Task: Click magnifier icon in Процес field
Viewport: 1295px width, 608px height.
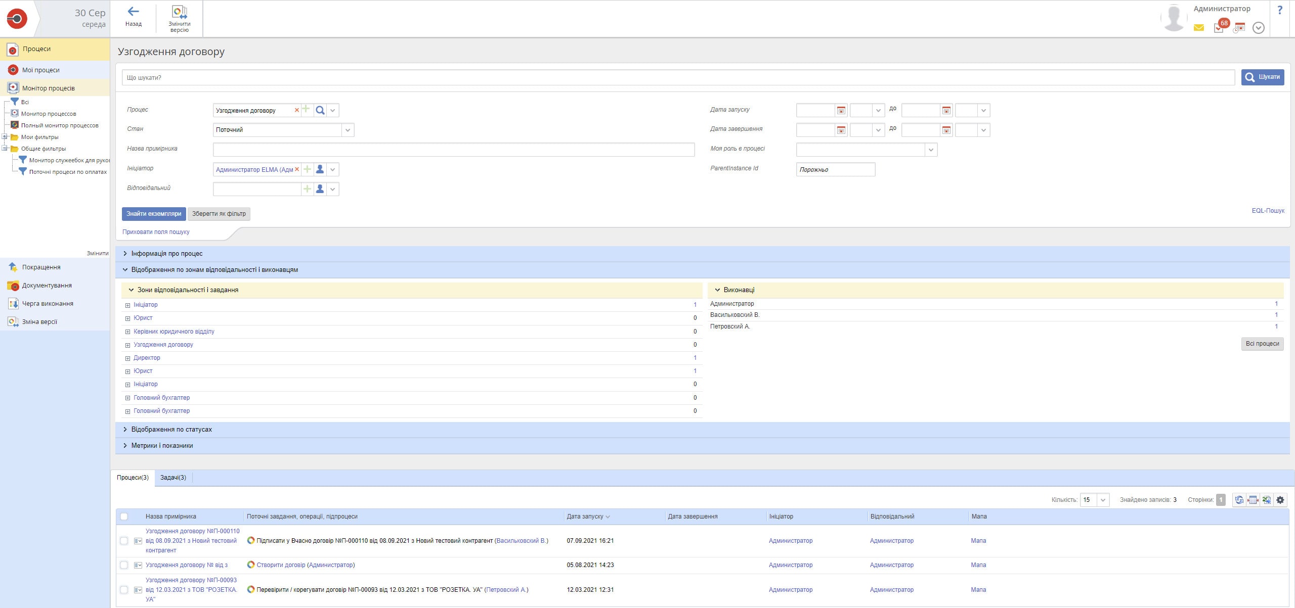Action: (320, 110)
